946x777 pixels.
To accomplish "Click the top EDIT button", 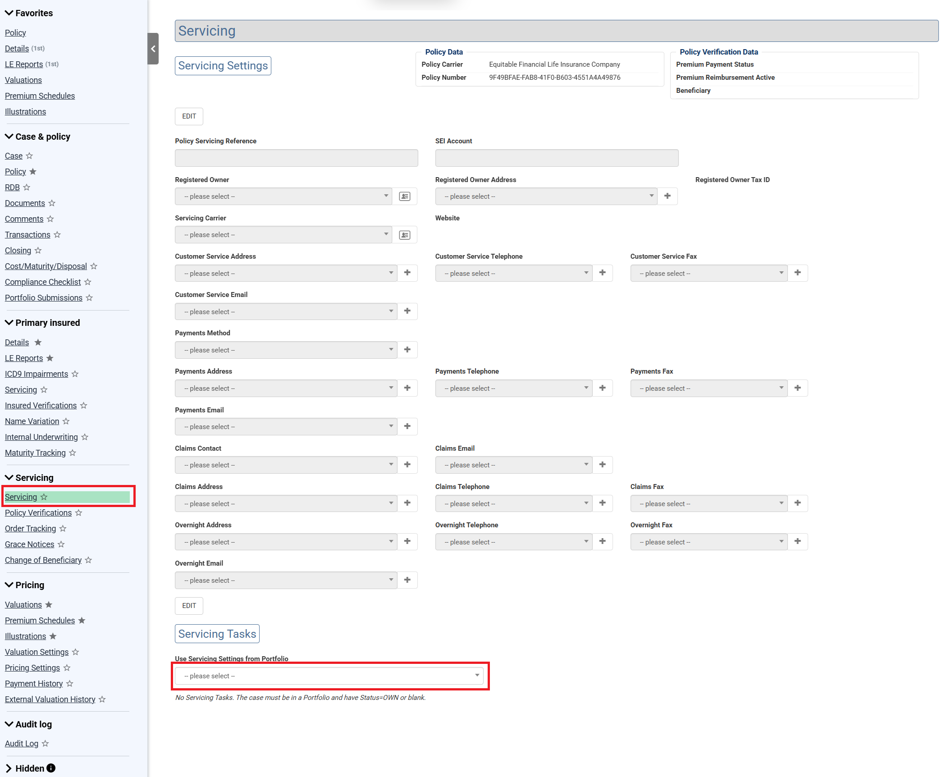I will pos(189,116).
